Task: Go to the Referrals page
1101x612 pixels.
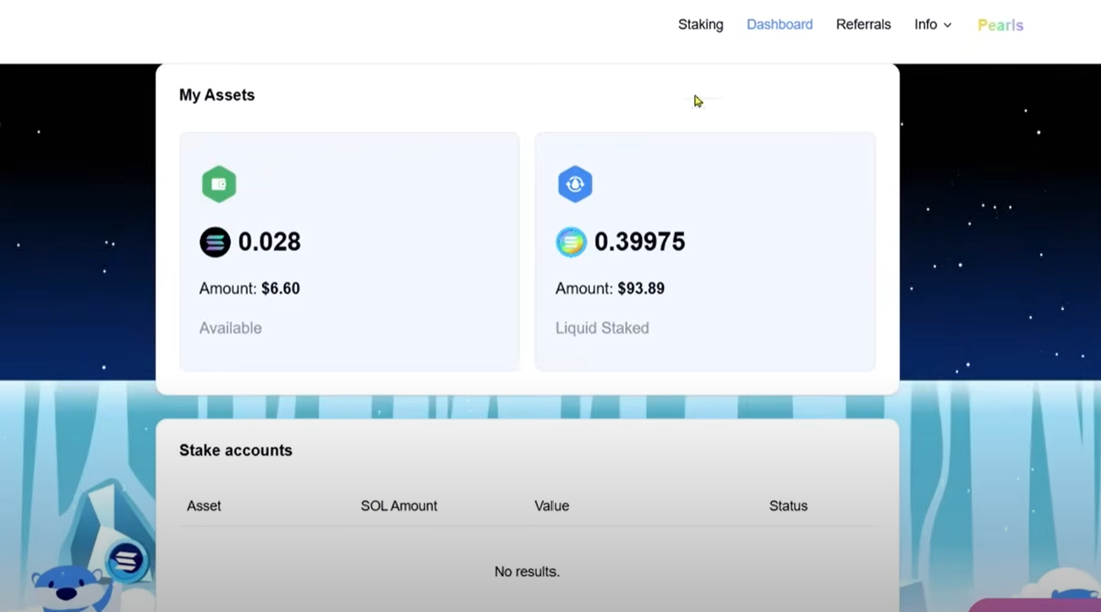Action: click(863, 25)
